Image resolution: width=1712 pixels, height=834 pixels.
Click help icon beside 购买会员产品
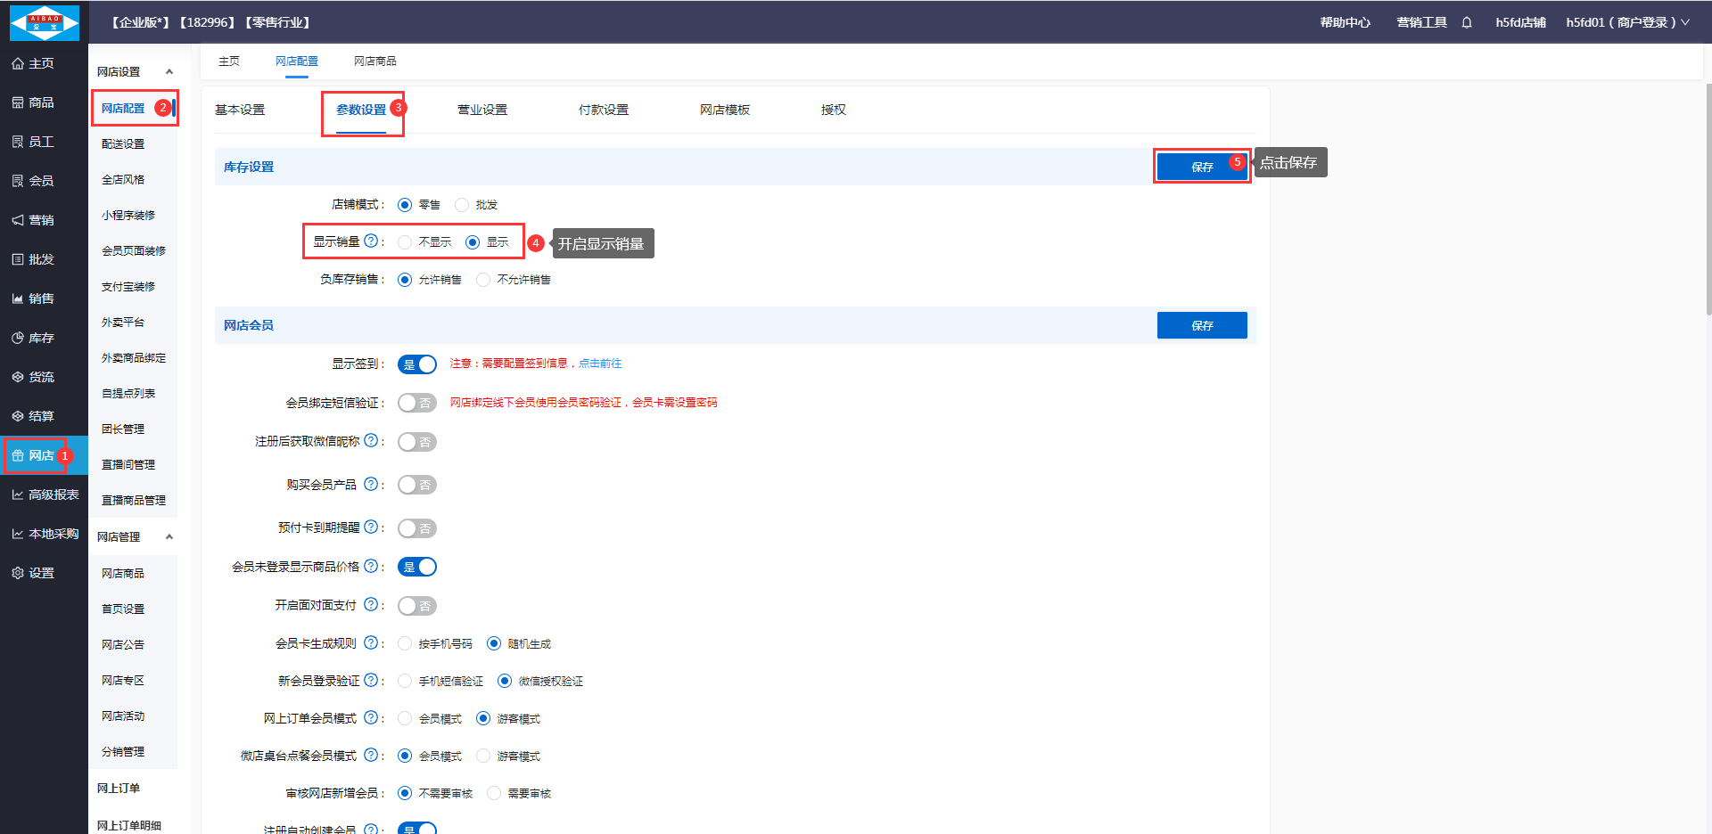(x=371, y=484)
